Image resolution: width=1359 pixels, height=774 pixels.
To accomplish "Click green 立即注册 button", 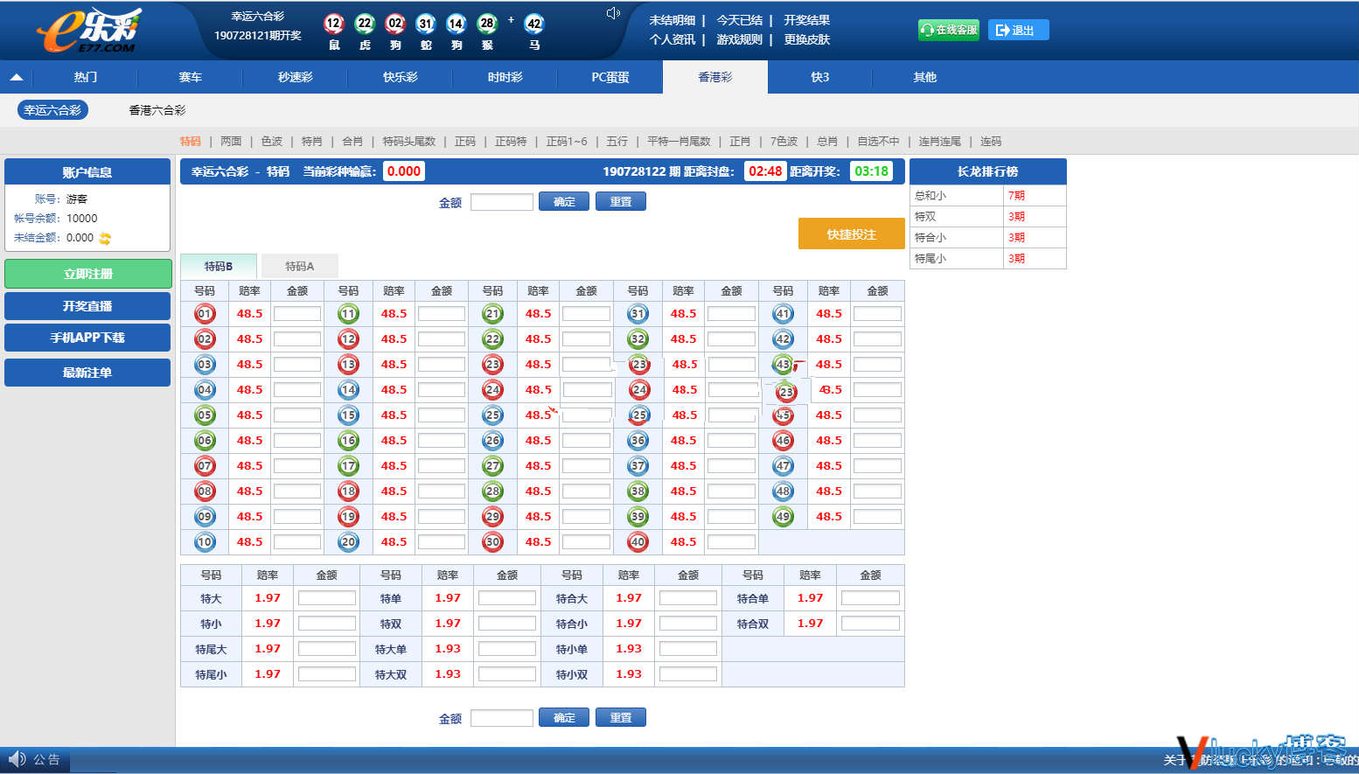I will click(87, 274).
